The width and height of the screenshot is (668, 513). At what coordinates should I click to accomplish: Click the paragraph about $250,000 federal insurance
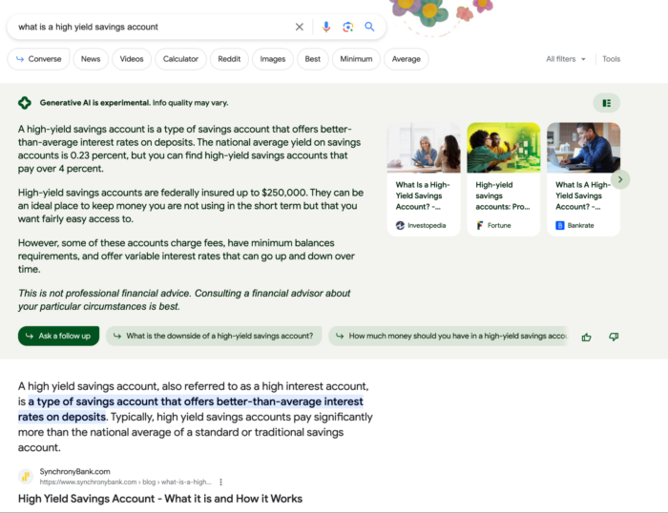pos(191,206)
